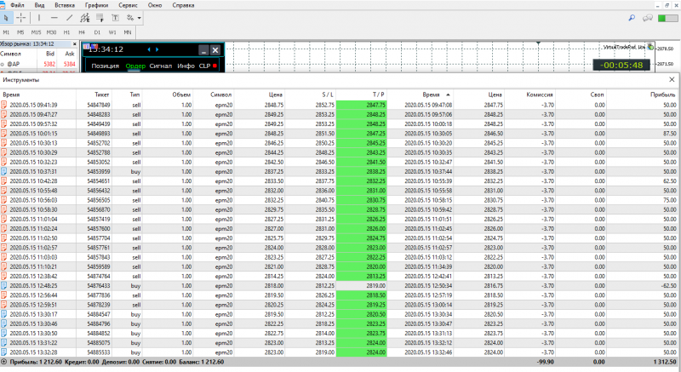
Task: Select the cursor arrow tool
Action: click(6, 17)
